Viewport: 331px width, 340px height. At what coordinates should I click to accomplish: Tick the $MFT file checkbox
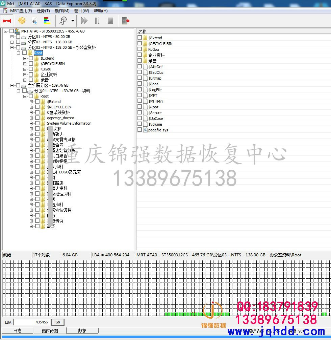click(x=140, y=95)
